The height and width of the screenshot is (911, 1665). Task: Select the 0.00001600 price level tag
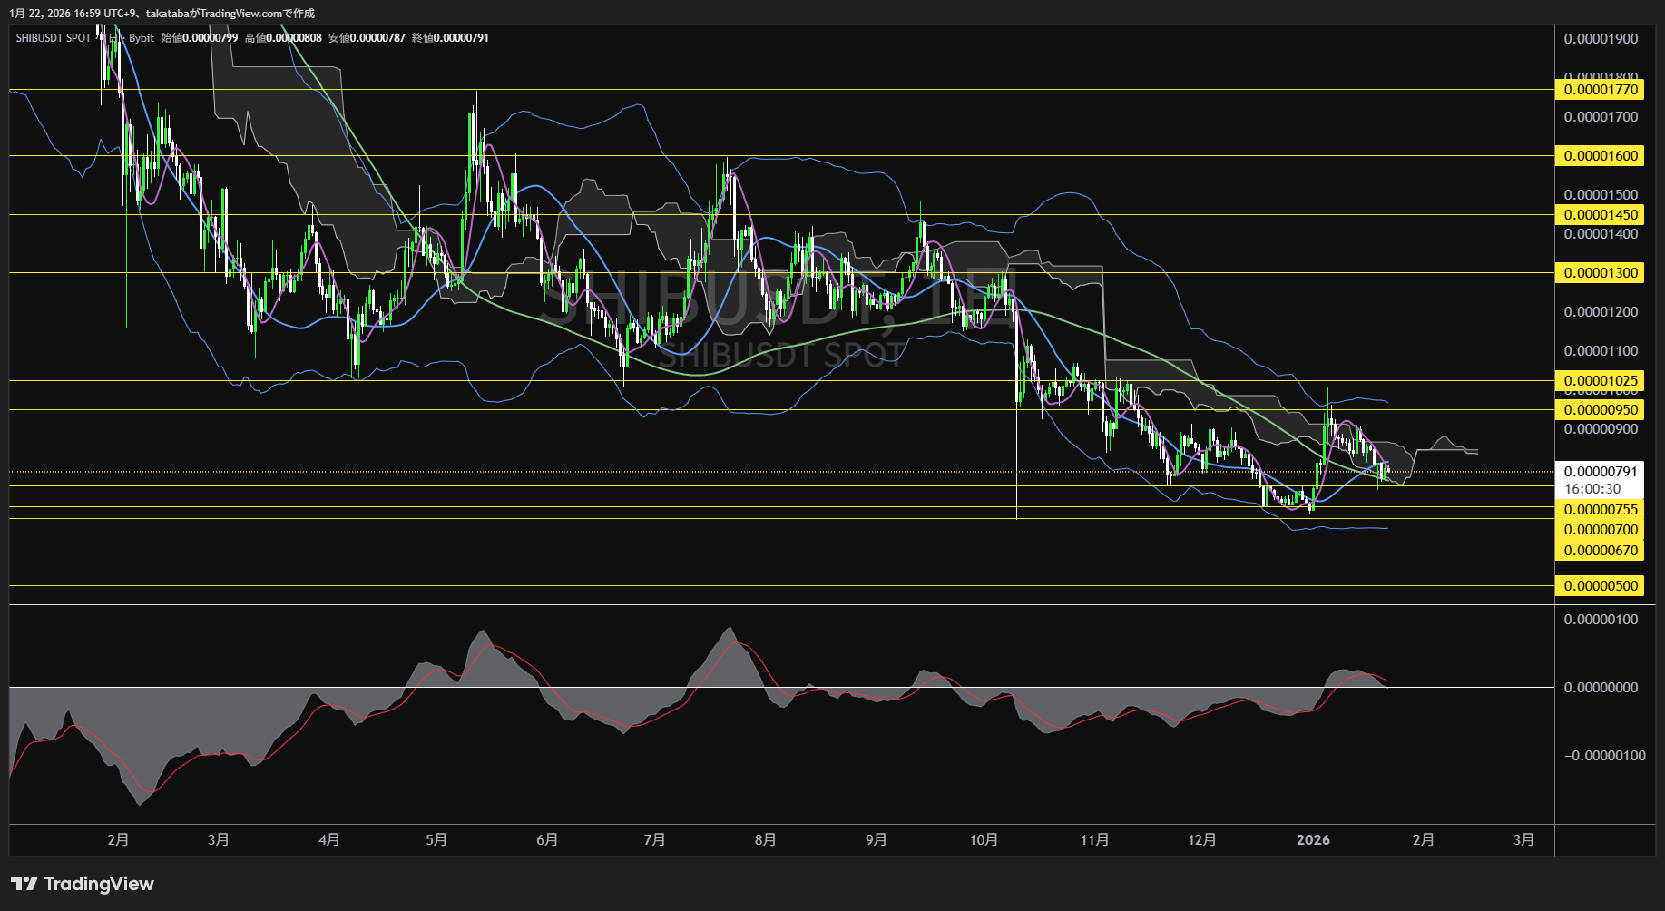(1601, 156)
